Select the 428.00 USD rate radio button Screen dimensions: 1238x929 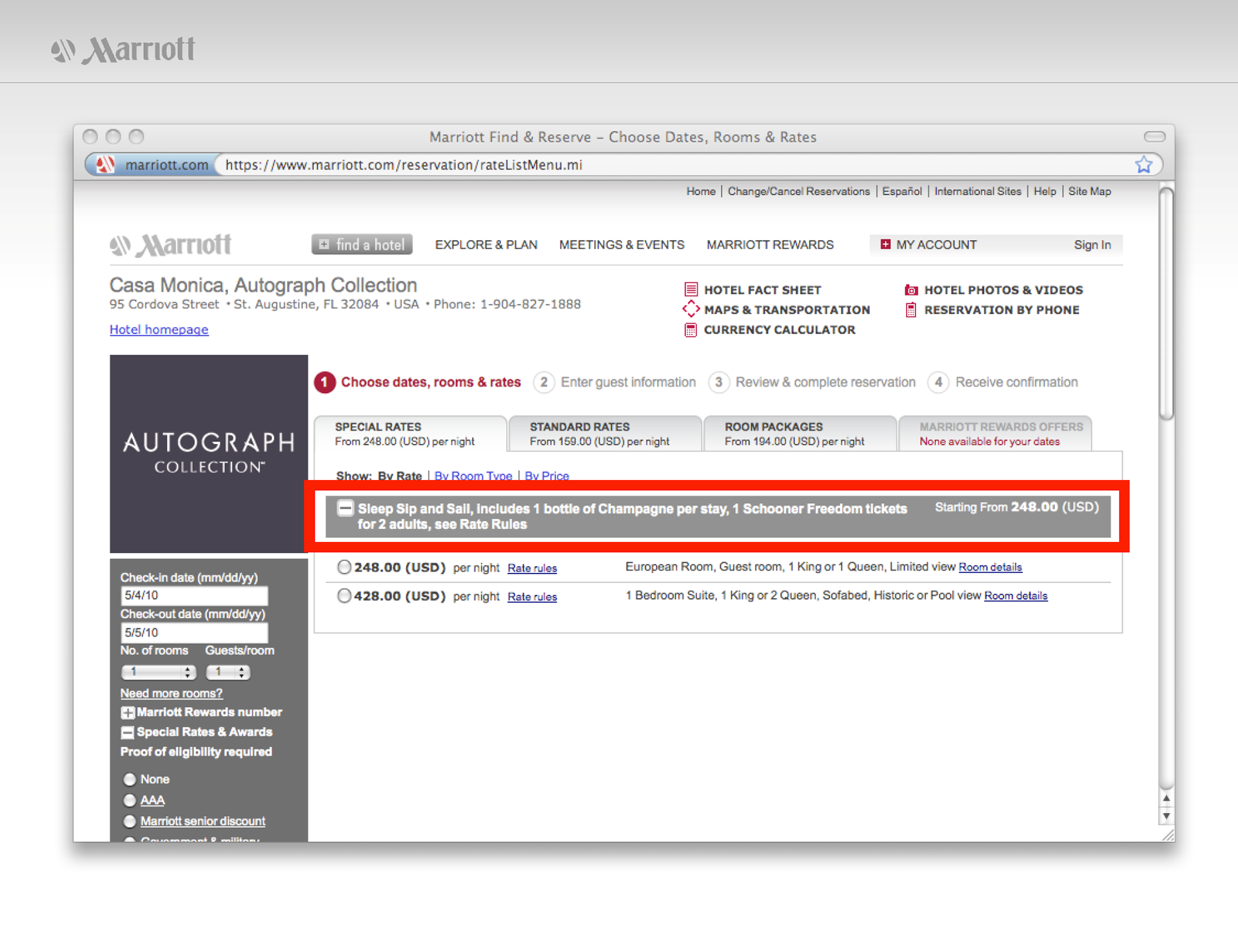click(344, 595)
